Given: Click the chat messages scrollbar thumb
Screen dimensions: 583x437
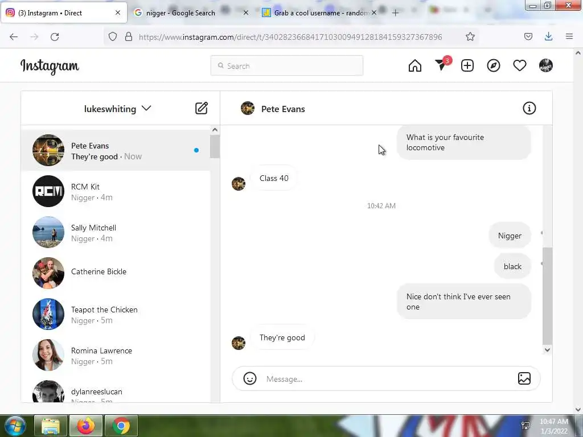Looking at the screenshot, I should point(547,296).
